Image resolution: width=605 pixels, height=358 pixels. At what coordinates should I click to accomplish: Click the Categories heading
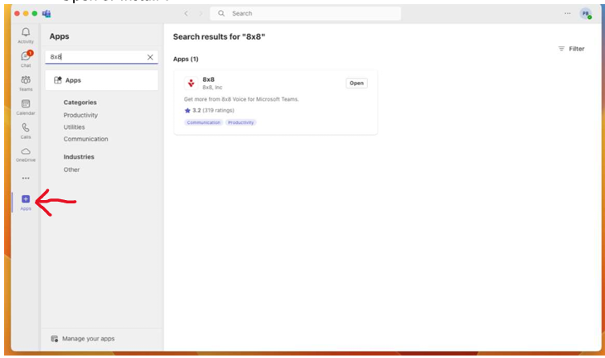[80, 102]
